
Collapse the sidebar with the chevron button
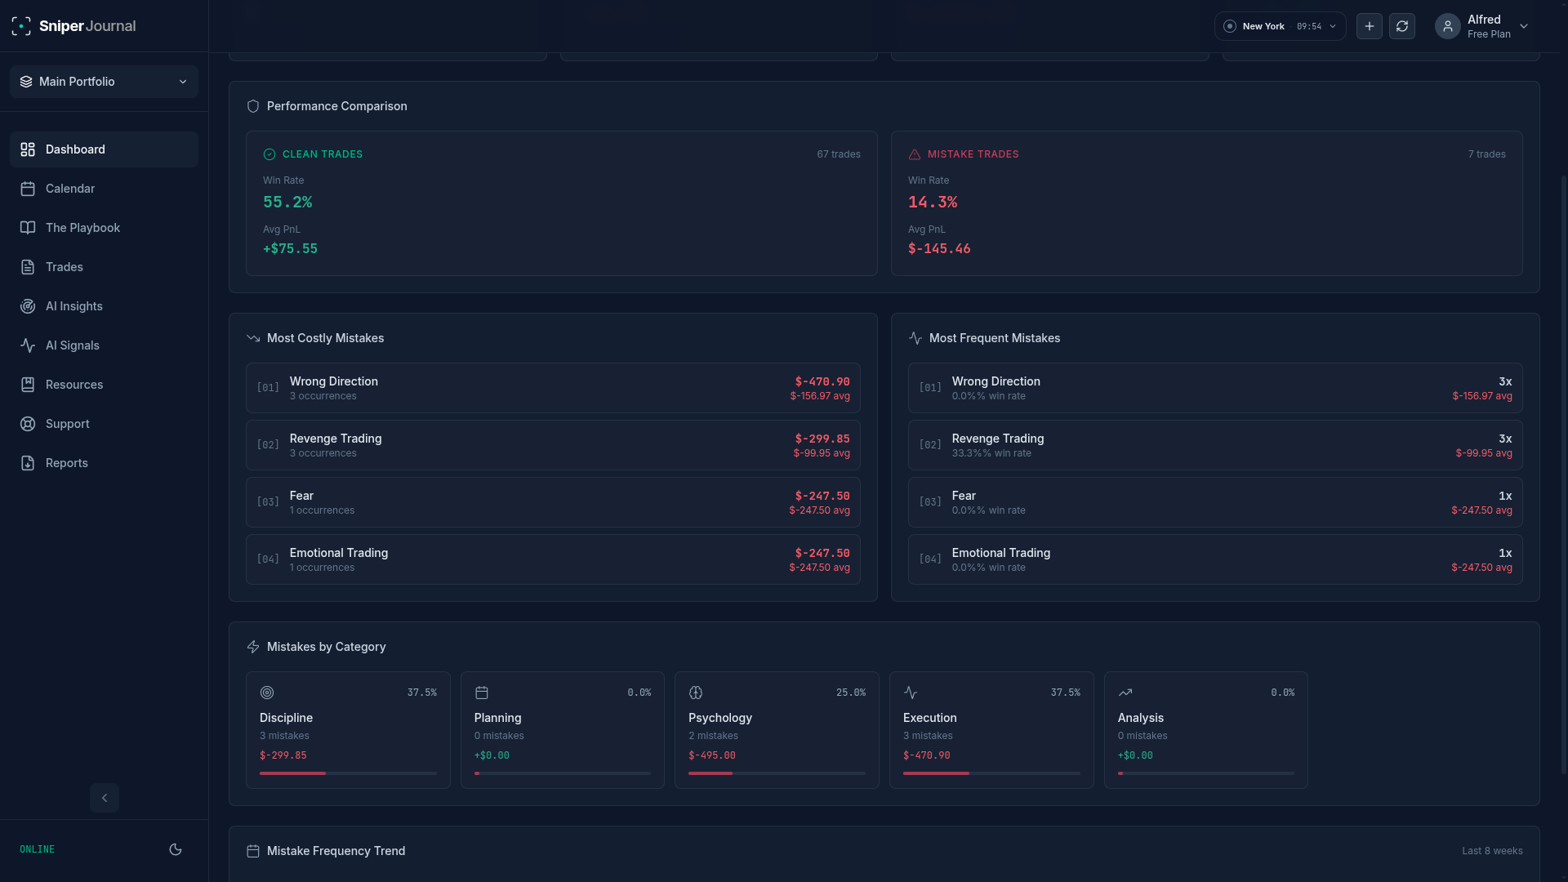click(105, 798)
